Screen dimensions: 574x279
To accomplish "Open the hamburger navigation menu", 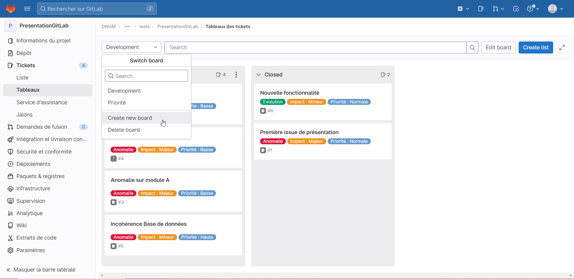I will [x=27, y=9].
